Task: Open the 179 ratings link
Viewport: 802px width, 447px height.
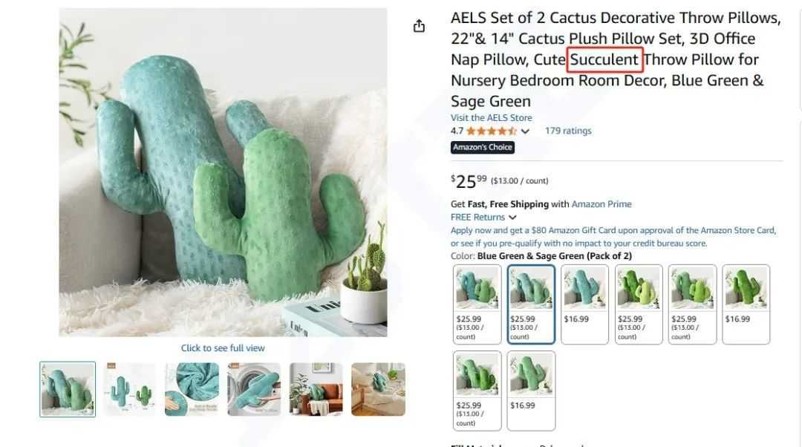Action: pos(568,131)
